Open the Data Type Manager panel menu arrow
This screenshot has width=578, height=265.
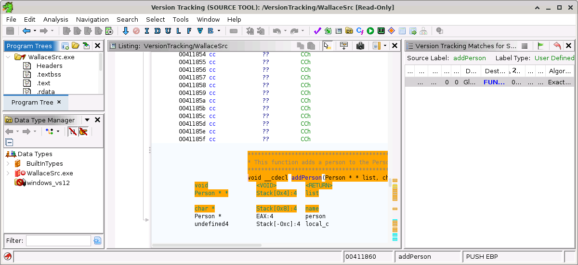(x=87, y=120)
